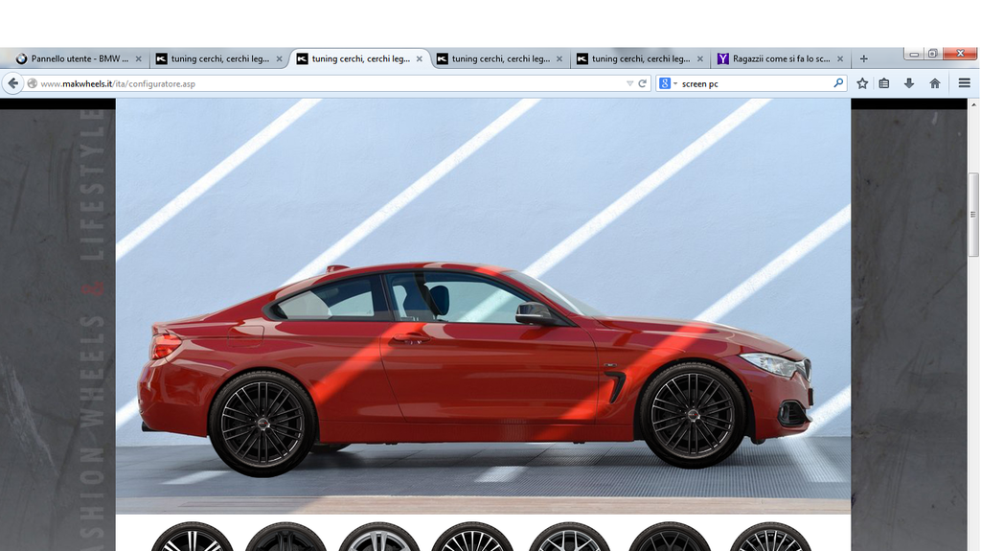Screen dimensions: 981x551
Task: Open the bookmarks list icon
Action: point(884,83)
